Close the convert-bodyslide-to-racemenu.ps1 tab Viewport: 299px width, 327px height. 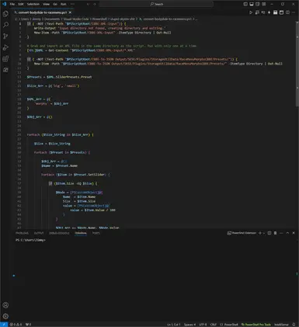click(x=70, y=12)
